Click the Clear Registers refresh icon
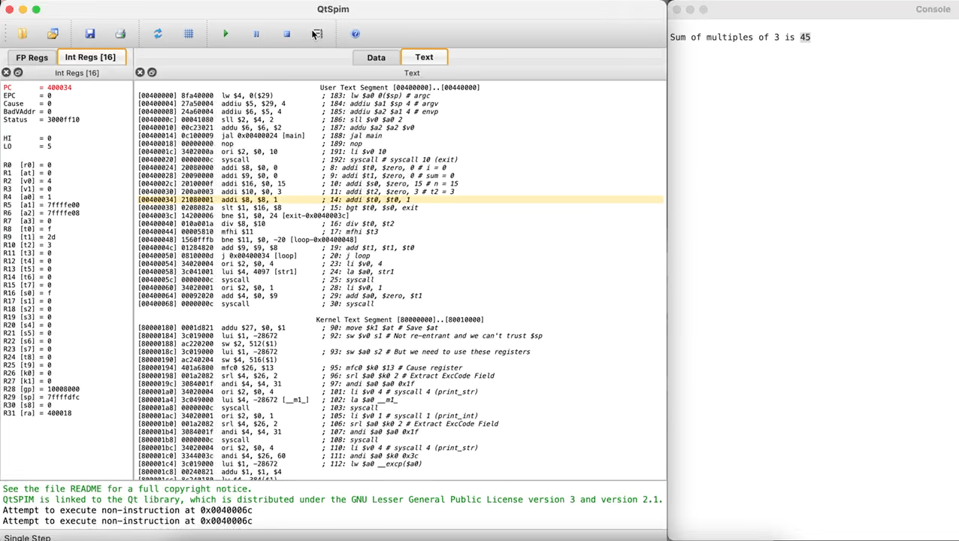 coord(158,34)
